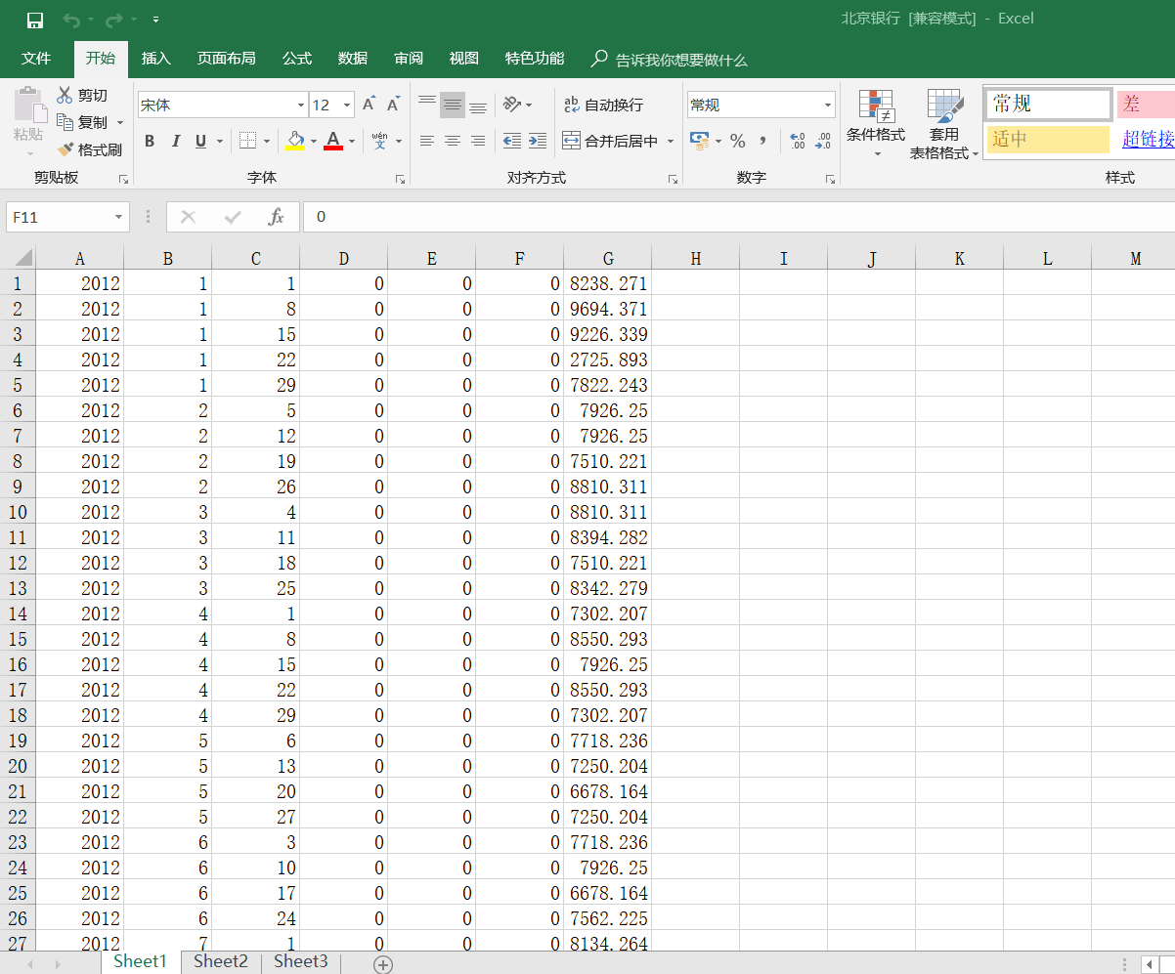Switch to the 数据 Data tab
This screenshot has width=1175, height=974.
353,59
